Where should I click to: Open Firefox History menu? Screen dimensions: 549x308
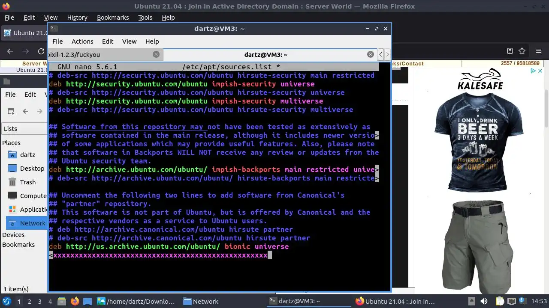[x=77, y=18]
